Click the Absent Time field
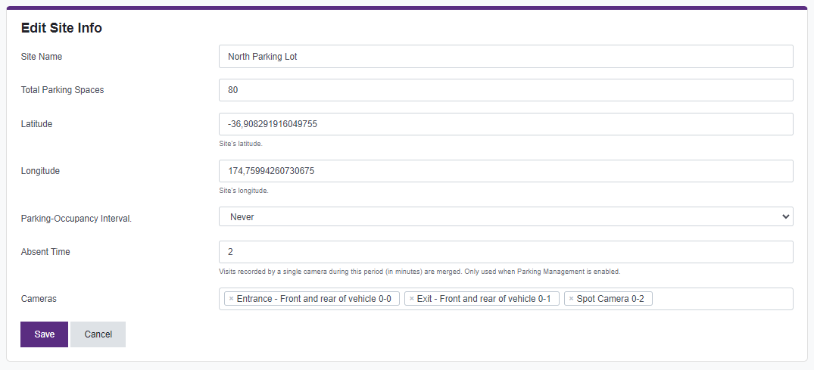Viewport: 814px width, 370px height. [505, 252]
